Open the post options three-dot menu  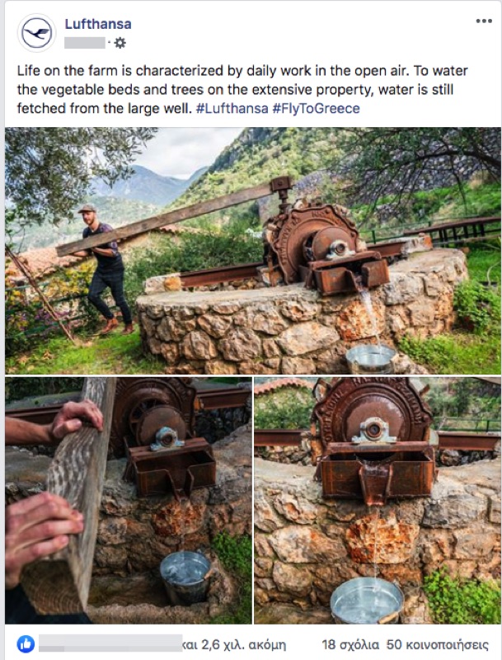[484, 21]
